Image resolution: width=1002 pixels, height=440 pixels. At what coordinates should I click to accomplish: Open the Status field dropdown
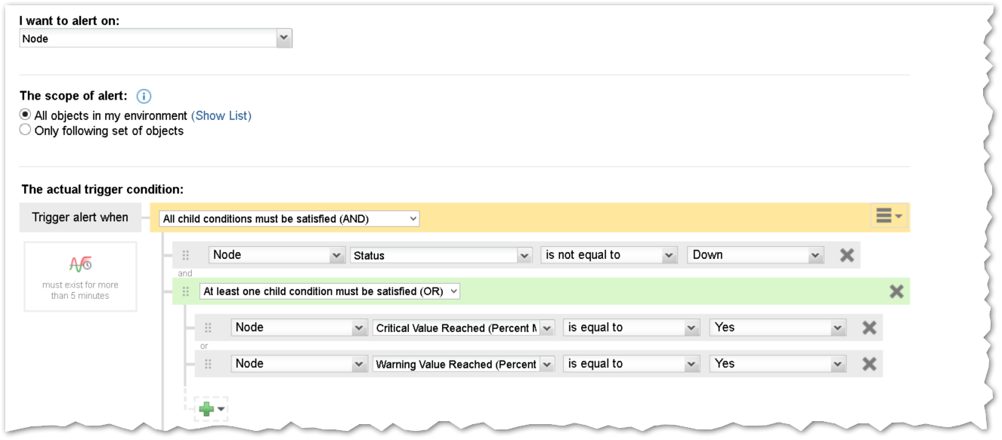point(441,255)
